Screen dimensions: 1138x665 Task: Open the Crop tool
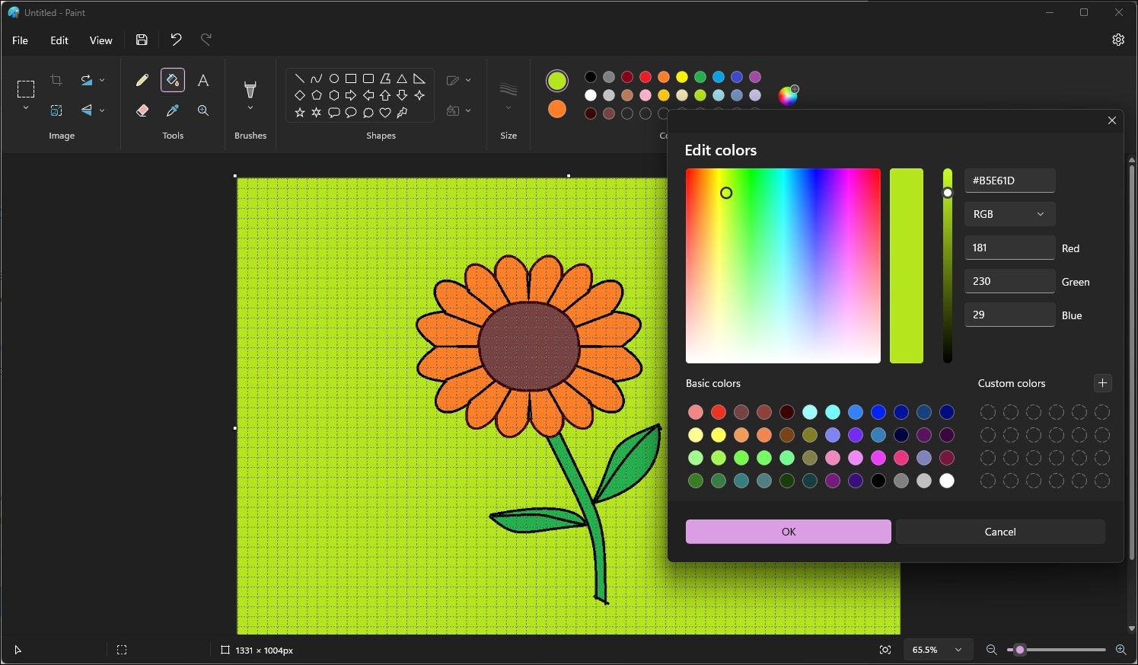pos(56,79)
